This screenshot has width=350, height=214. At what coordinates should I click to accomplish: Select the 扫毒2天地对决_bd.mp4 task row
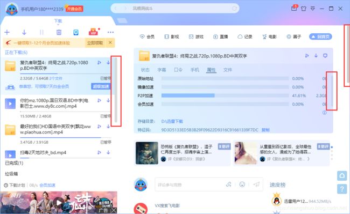[x=58, y=154]
